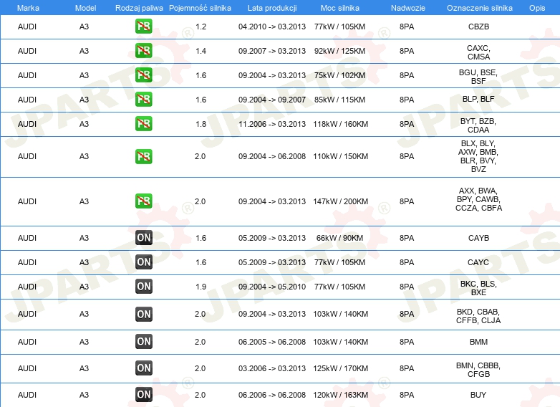
Task: Select the 125kW / 170KM power cell
Action: tap(341, 368)
